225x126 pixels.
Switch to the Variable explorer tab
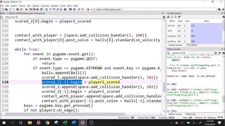175,45
